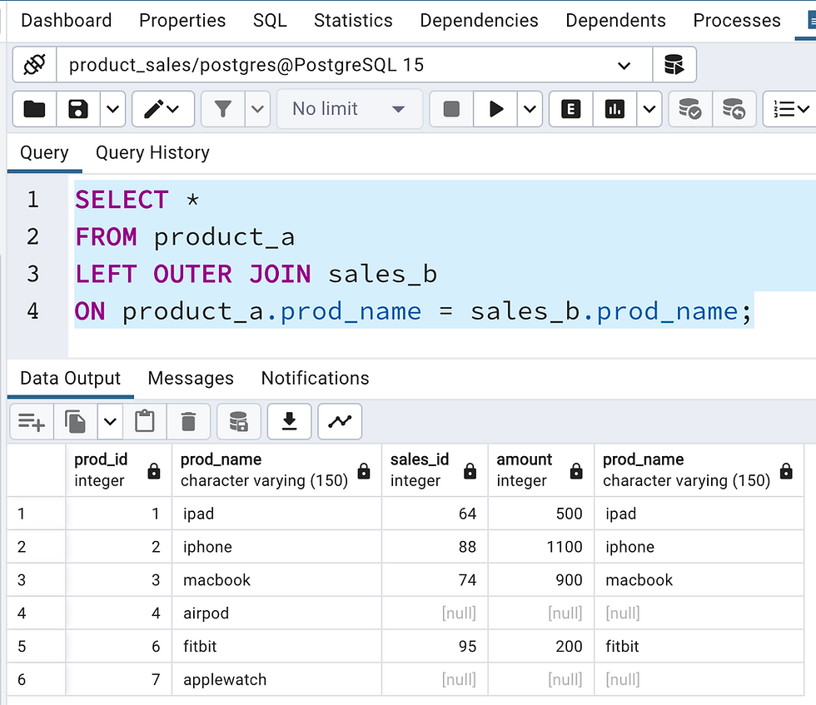816x705 pixels.
Task: Execute the query with play button
Action: tap(495, 109)
